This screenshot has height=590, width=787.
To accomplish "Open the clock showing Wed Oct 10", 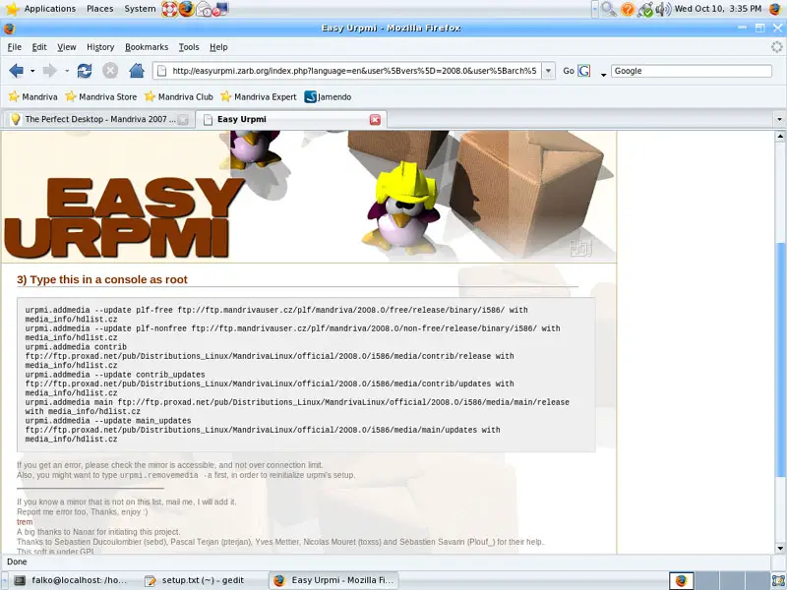I will 718,9.
